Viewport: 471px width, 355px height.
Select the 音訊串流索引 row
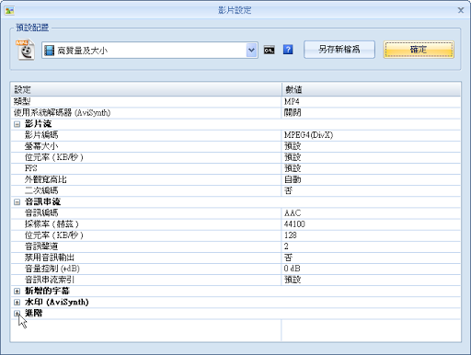235,280
